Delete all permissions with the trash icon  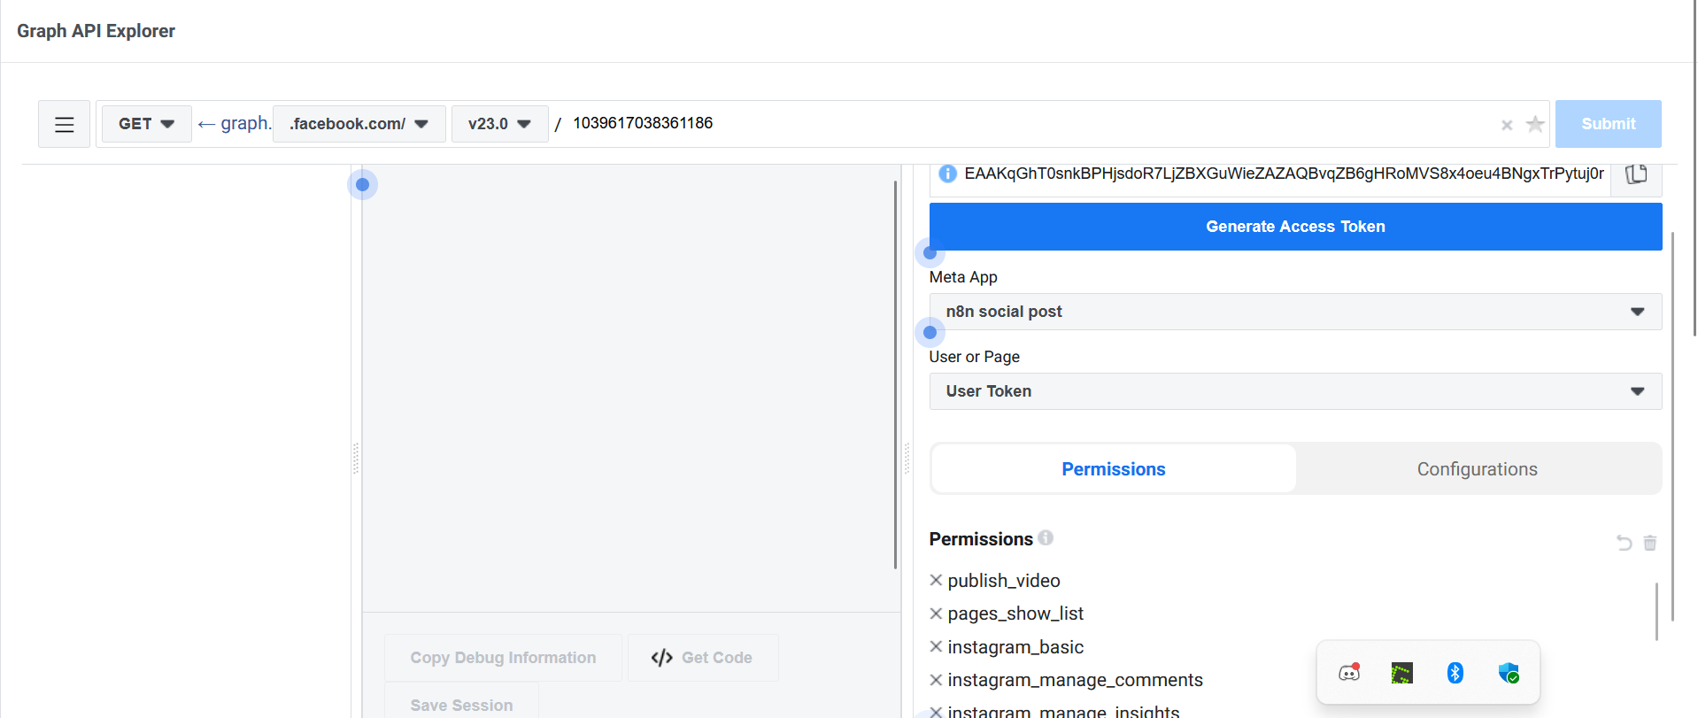click(1650, 543)
